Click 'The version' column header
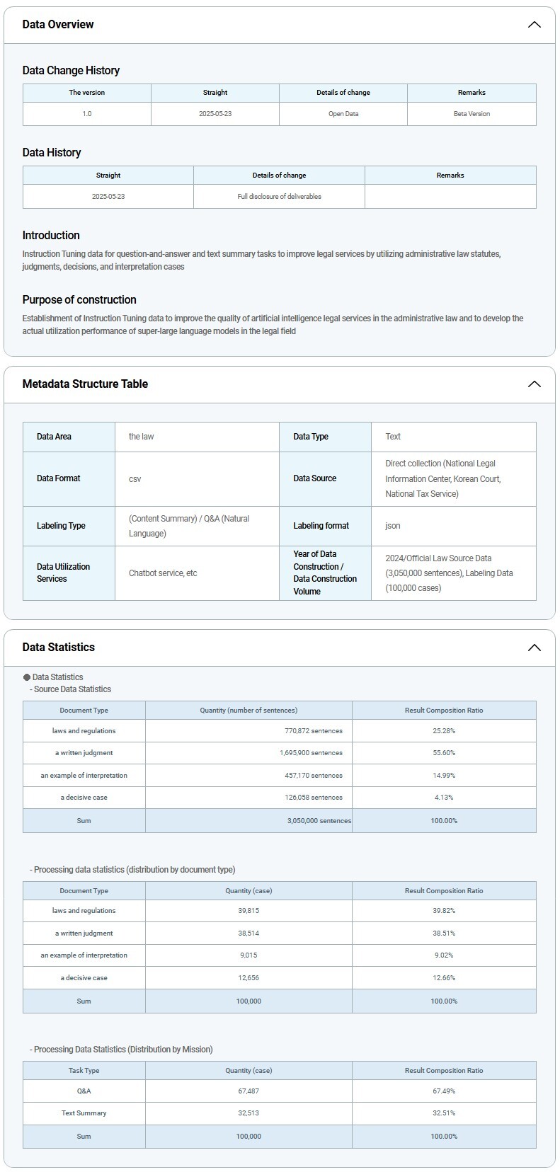The image size is (560, 1172). [86, 93]
